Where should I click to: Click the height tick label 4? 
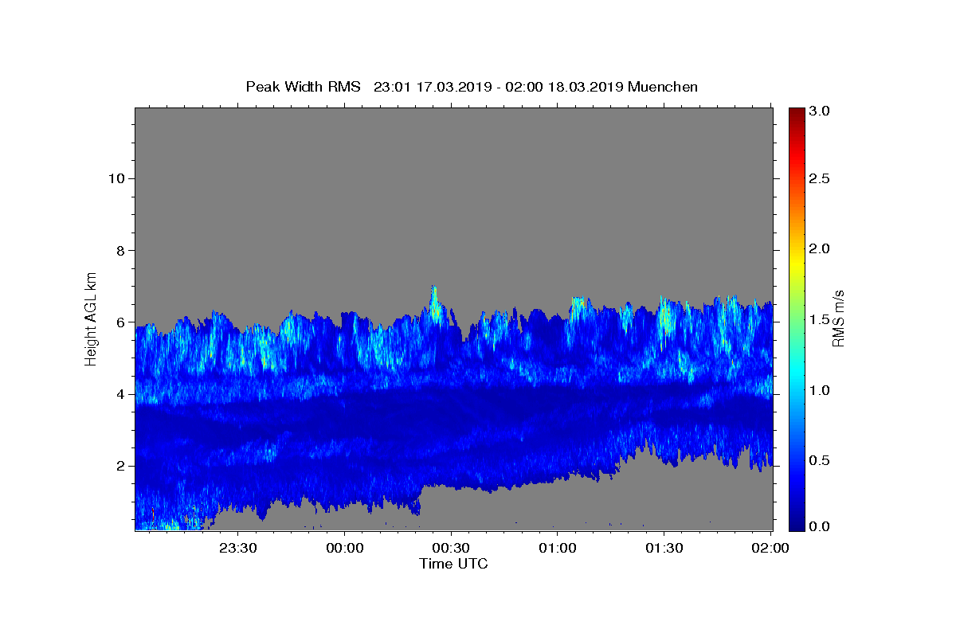pos(119,394)
